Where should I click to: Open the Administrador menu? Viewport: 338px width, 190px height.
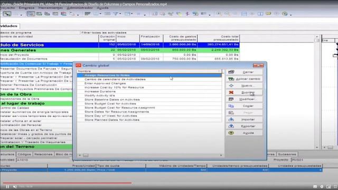pyautogui.click(x=80, y=8)
